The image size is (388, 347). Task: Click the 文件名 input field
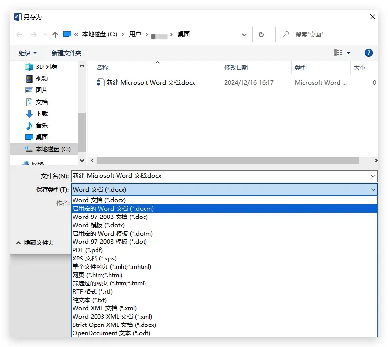pos(220,176)
